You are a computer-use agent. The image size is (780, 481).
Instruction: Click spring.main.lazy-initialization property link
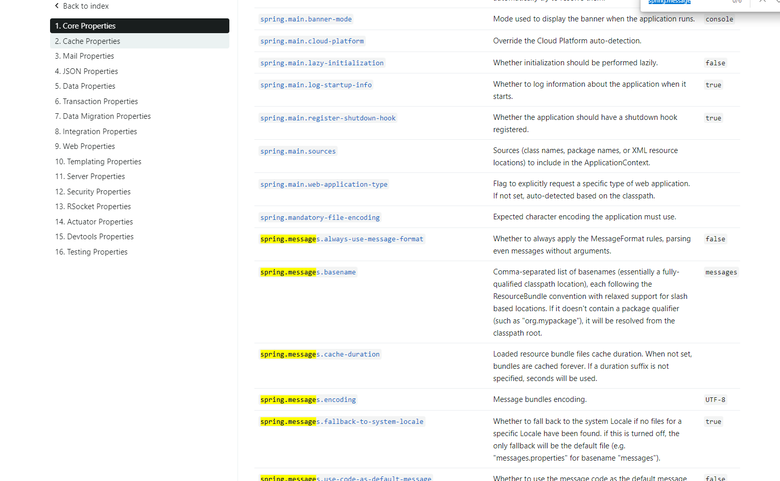click(322, 63)
